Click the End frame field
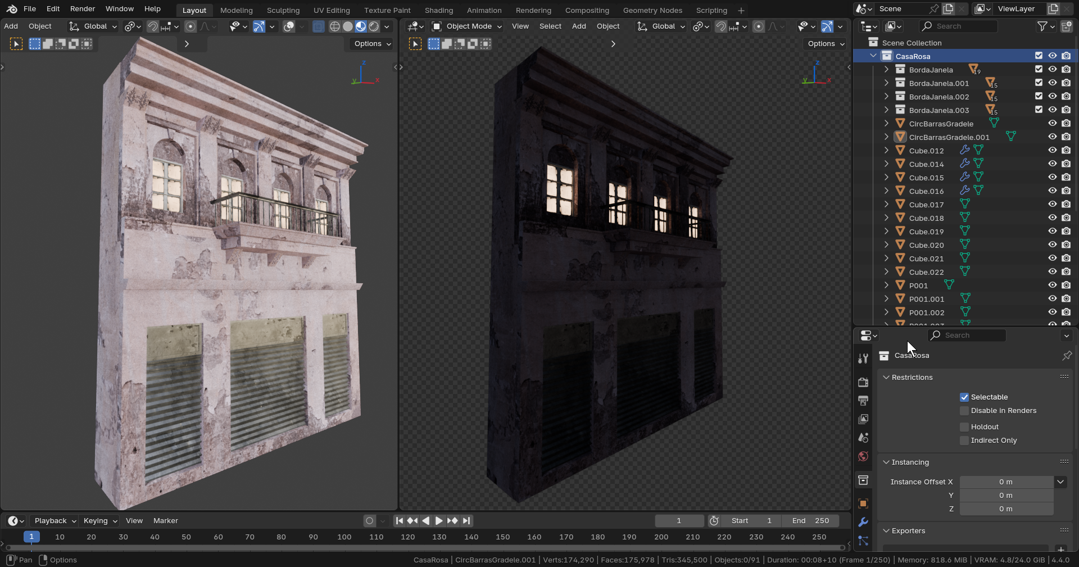This screenshot has width=1079, height=567. coord(811,521)
